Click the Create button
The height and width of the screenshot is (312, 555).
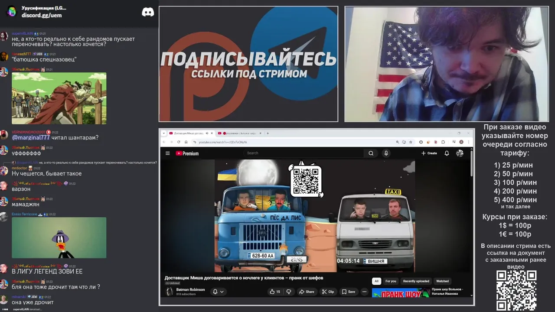tap(429, 153)
